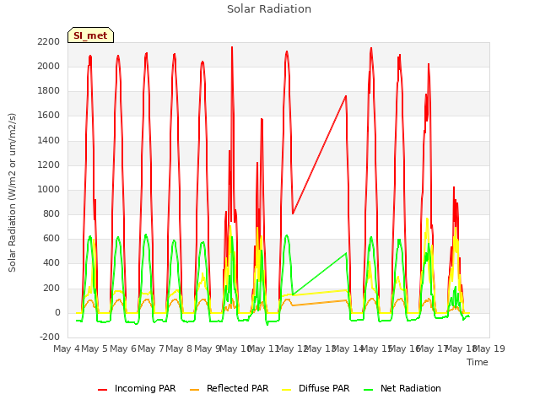Click the 2000 y-axis tick label
540x405 pixels.
pos(49,66)
